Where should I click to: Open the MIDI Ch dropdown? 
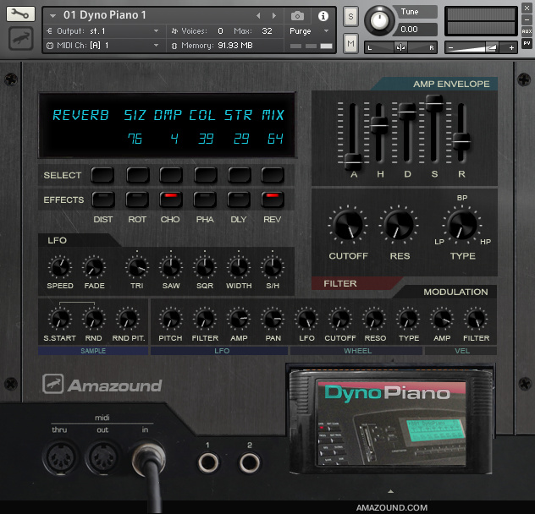[103, 46]
